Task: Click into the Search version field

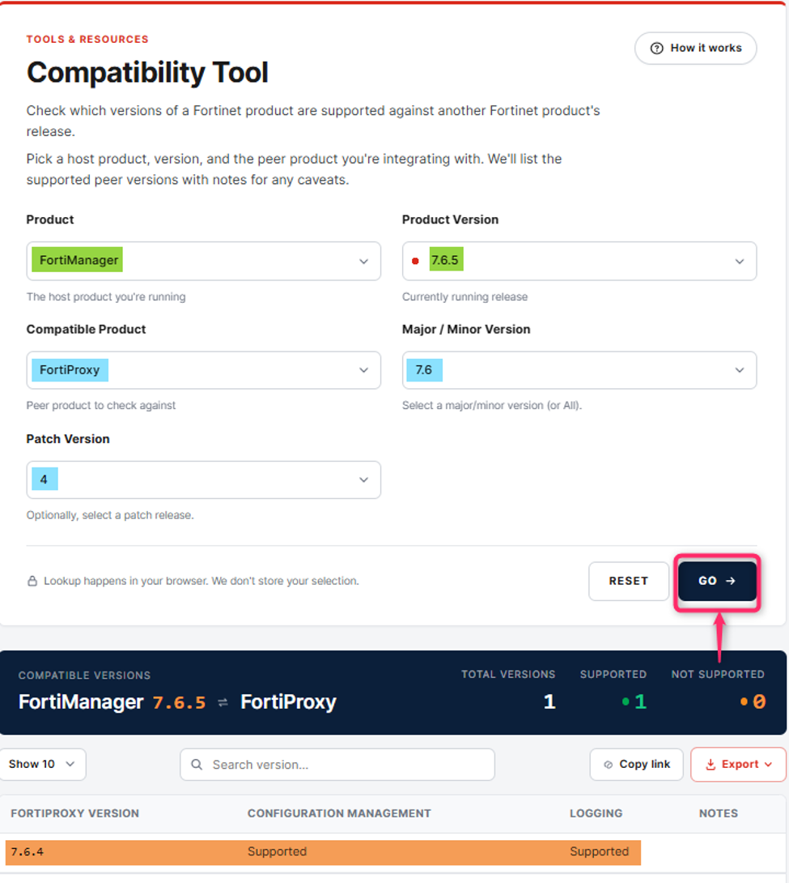Action: 337,764
